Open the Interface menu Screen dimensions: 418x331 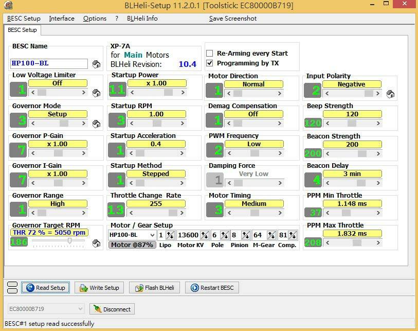[x=62, y=19]
